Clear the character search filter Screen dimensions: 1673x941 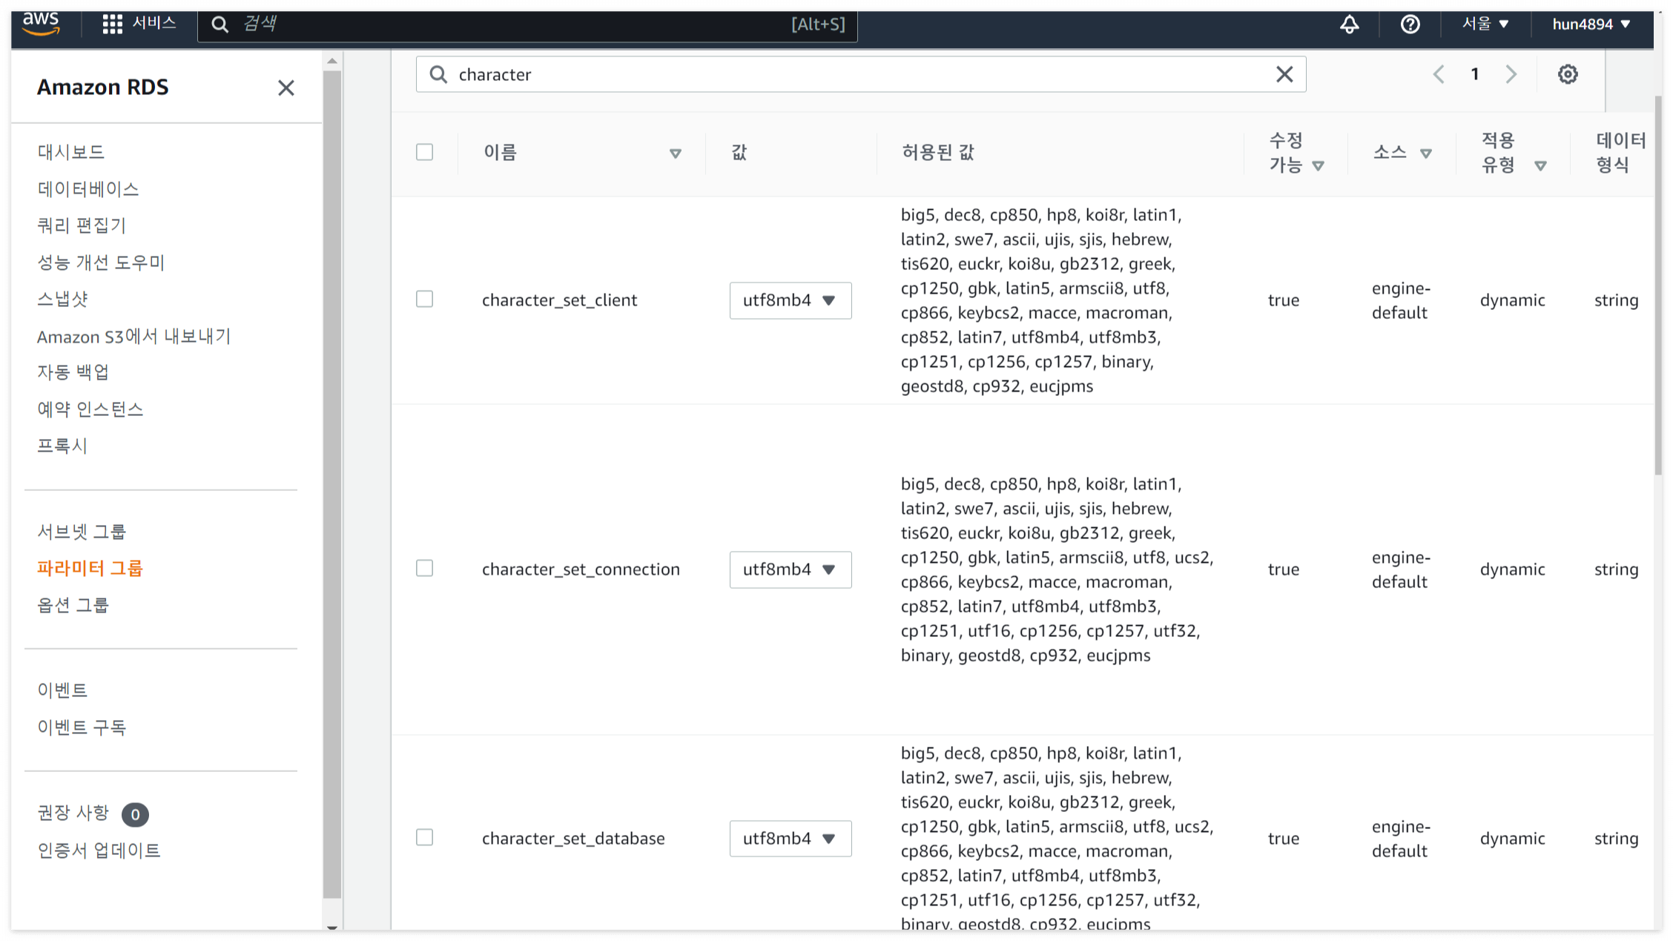point(1284,74)
